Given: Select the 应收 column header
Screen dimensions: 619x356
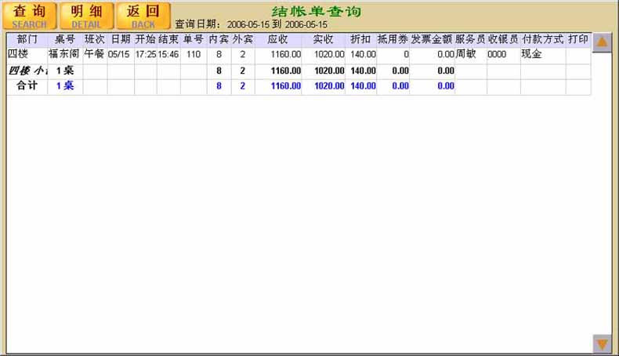Looking at the screenshot, I should pyautogui.click(x=278, y=39).
